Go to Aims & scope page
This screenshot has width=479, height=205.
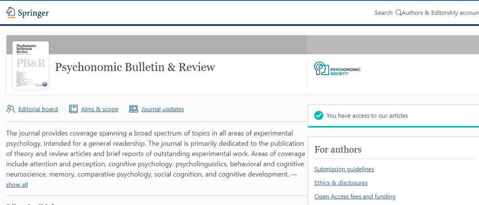point(99,109)
